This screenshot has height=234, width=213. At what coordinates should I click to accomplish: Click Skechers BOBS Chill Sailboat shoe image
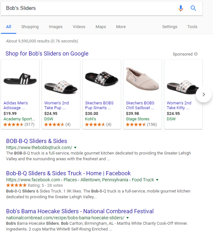143,79
